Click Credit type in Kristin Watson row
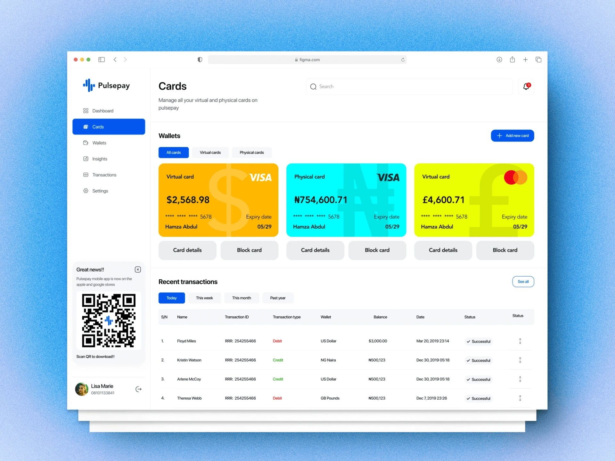The height and width of the screenshot is (461, 615). [278, 360]
